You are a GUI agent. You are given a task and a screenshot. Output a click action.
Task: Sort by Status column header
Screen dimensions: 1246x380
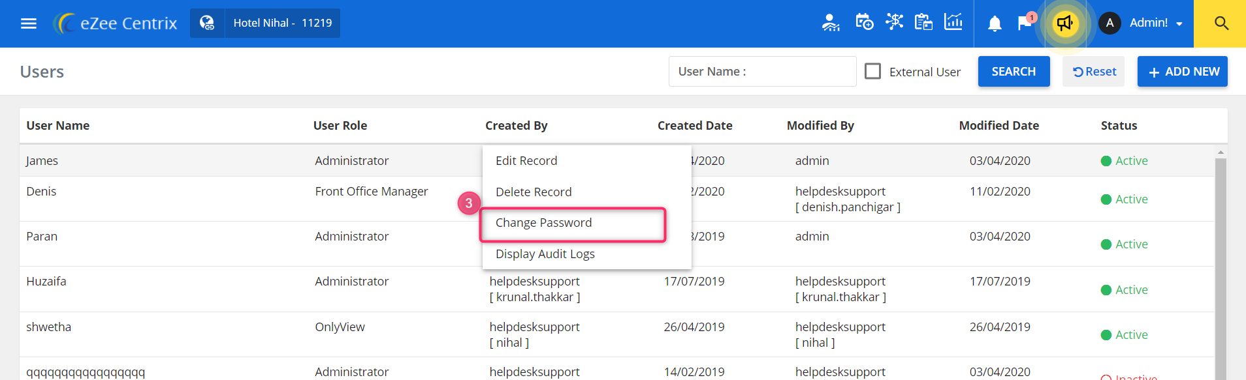(1119, 125)
